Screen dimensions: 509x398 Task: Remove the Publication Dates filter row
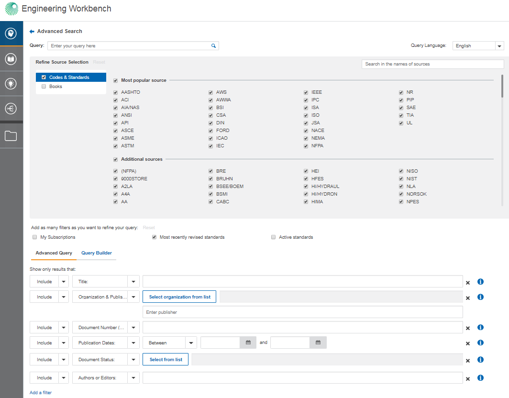[x=468, y=343]
